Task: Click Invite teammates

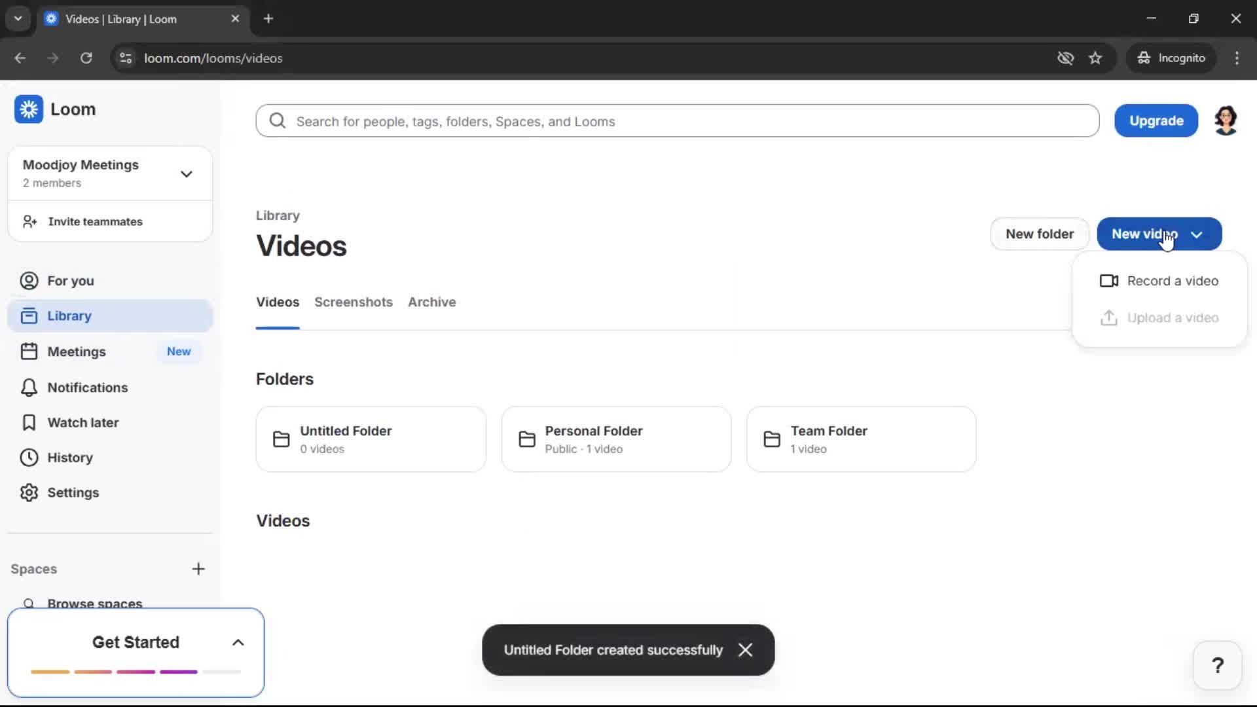Action: pos(96,221)
